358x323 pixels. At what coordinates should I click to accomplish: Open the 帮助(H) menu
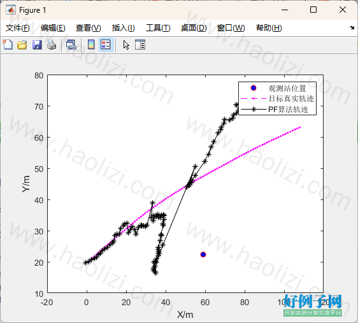[269, 28]
